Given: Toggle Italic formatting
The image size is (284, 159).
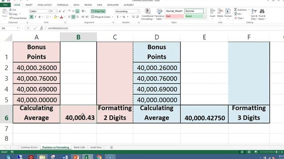Looking at the screenshot, I should tap(35, 17).
